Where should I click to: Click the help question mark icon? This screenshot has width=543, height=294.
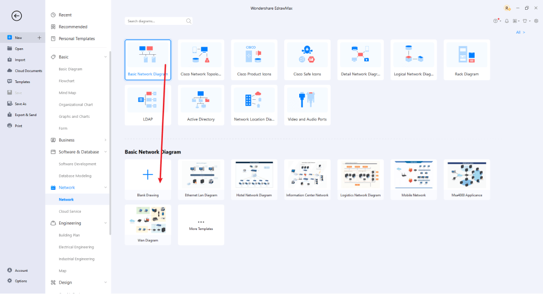(x=496, y=21)
